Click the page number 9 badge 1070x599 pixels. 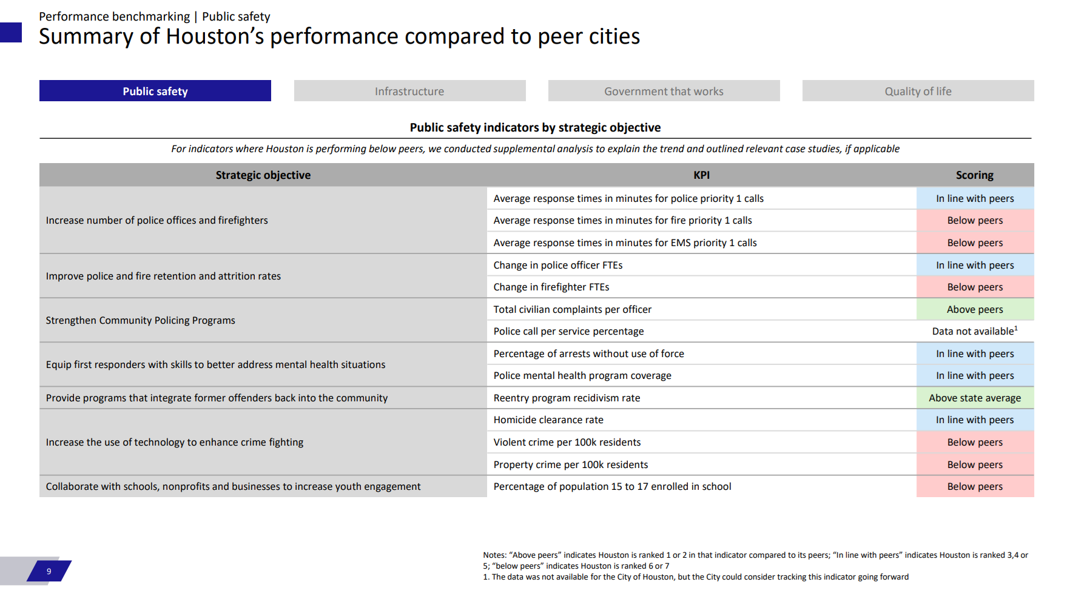49,571
